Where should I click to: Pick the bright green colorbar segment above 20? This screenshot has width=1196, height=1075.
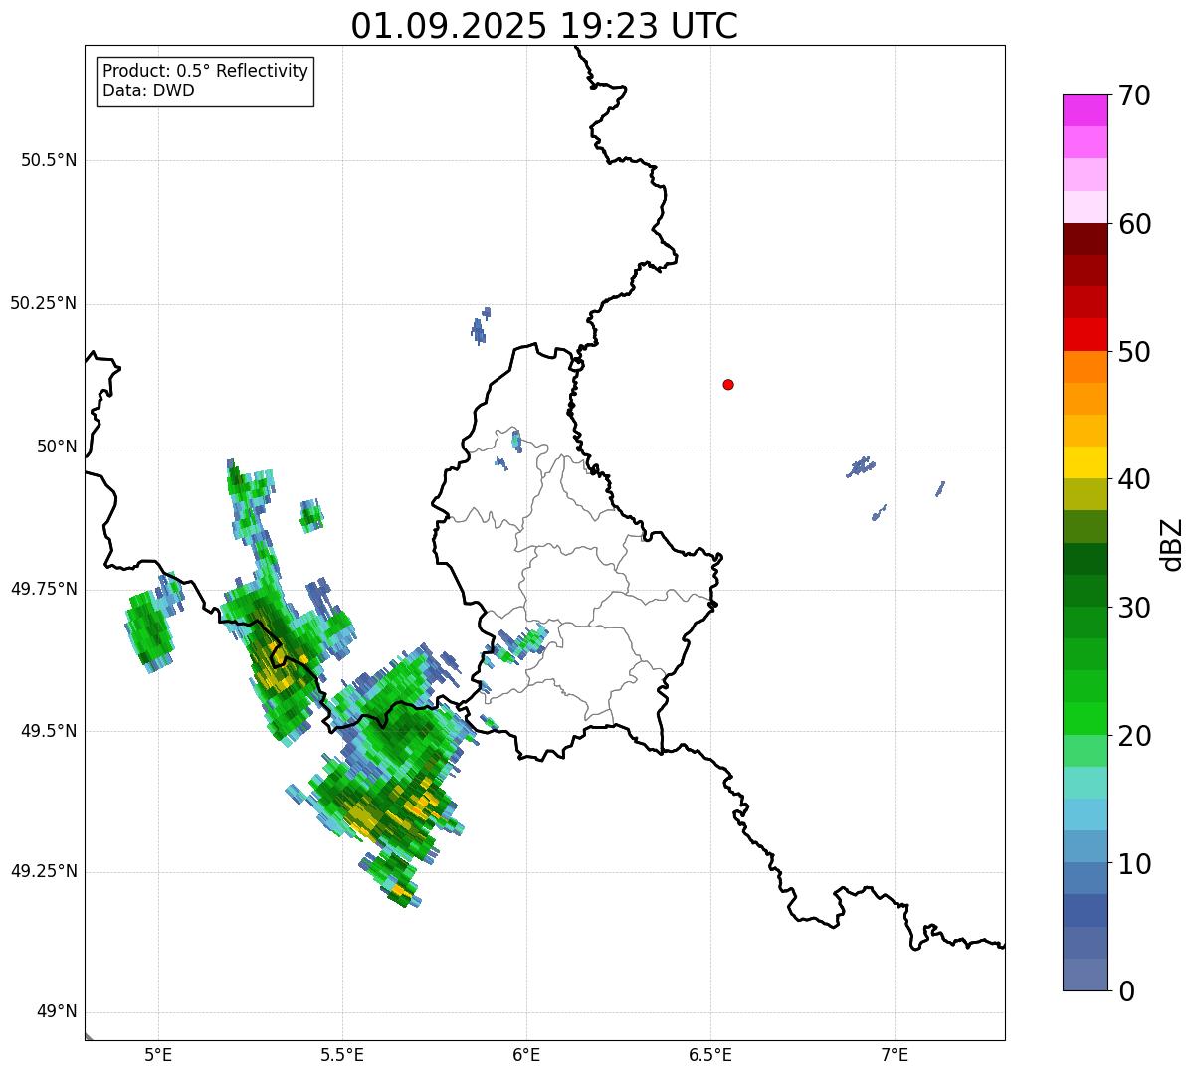point(1086,718)
